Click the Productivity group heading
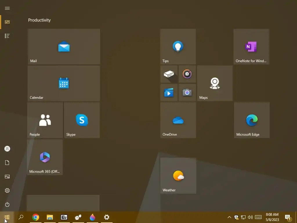This screenshot has height=223, width=297. coord(39,20)
